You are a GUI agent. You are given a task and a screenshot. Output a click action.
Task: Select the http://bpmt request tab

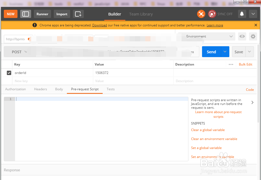[17, 39]
